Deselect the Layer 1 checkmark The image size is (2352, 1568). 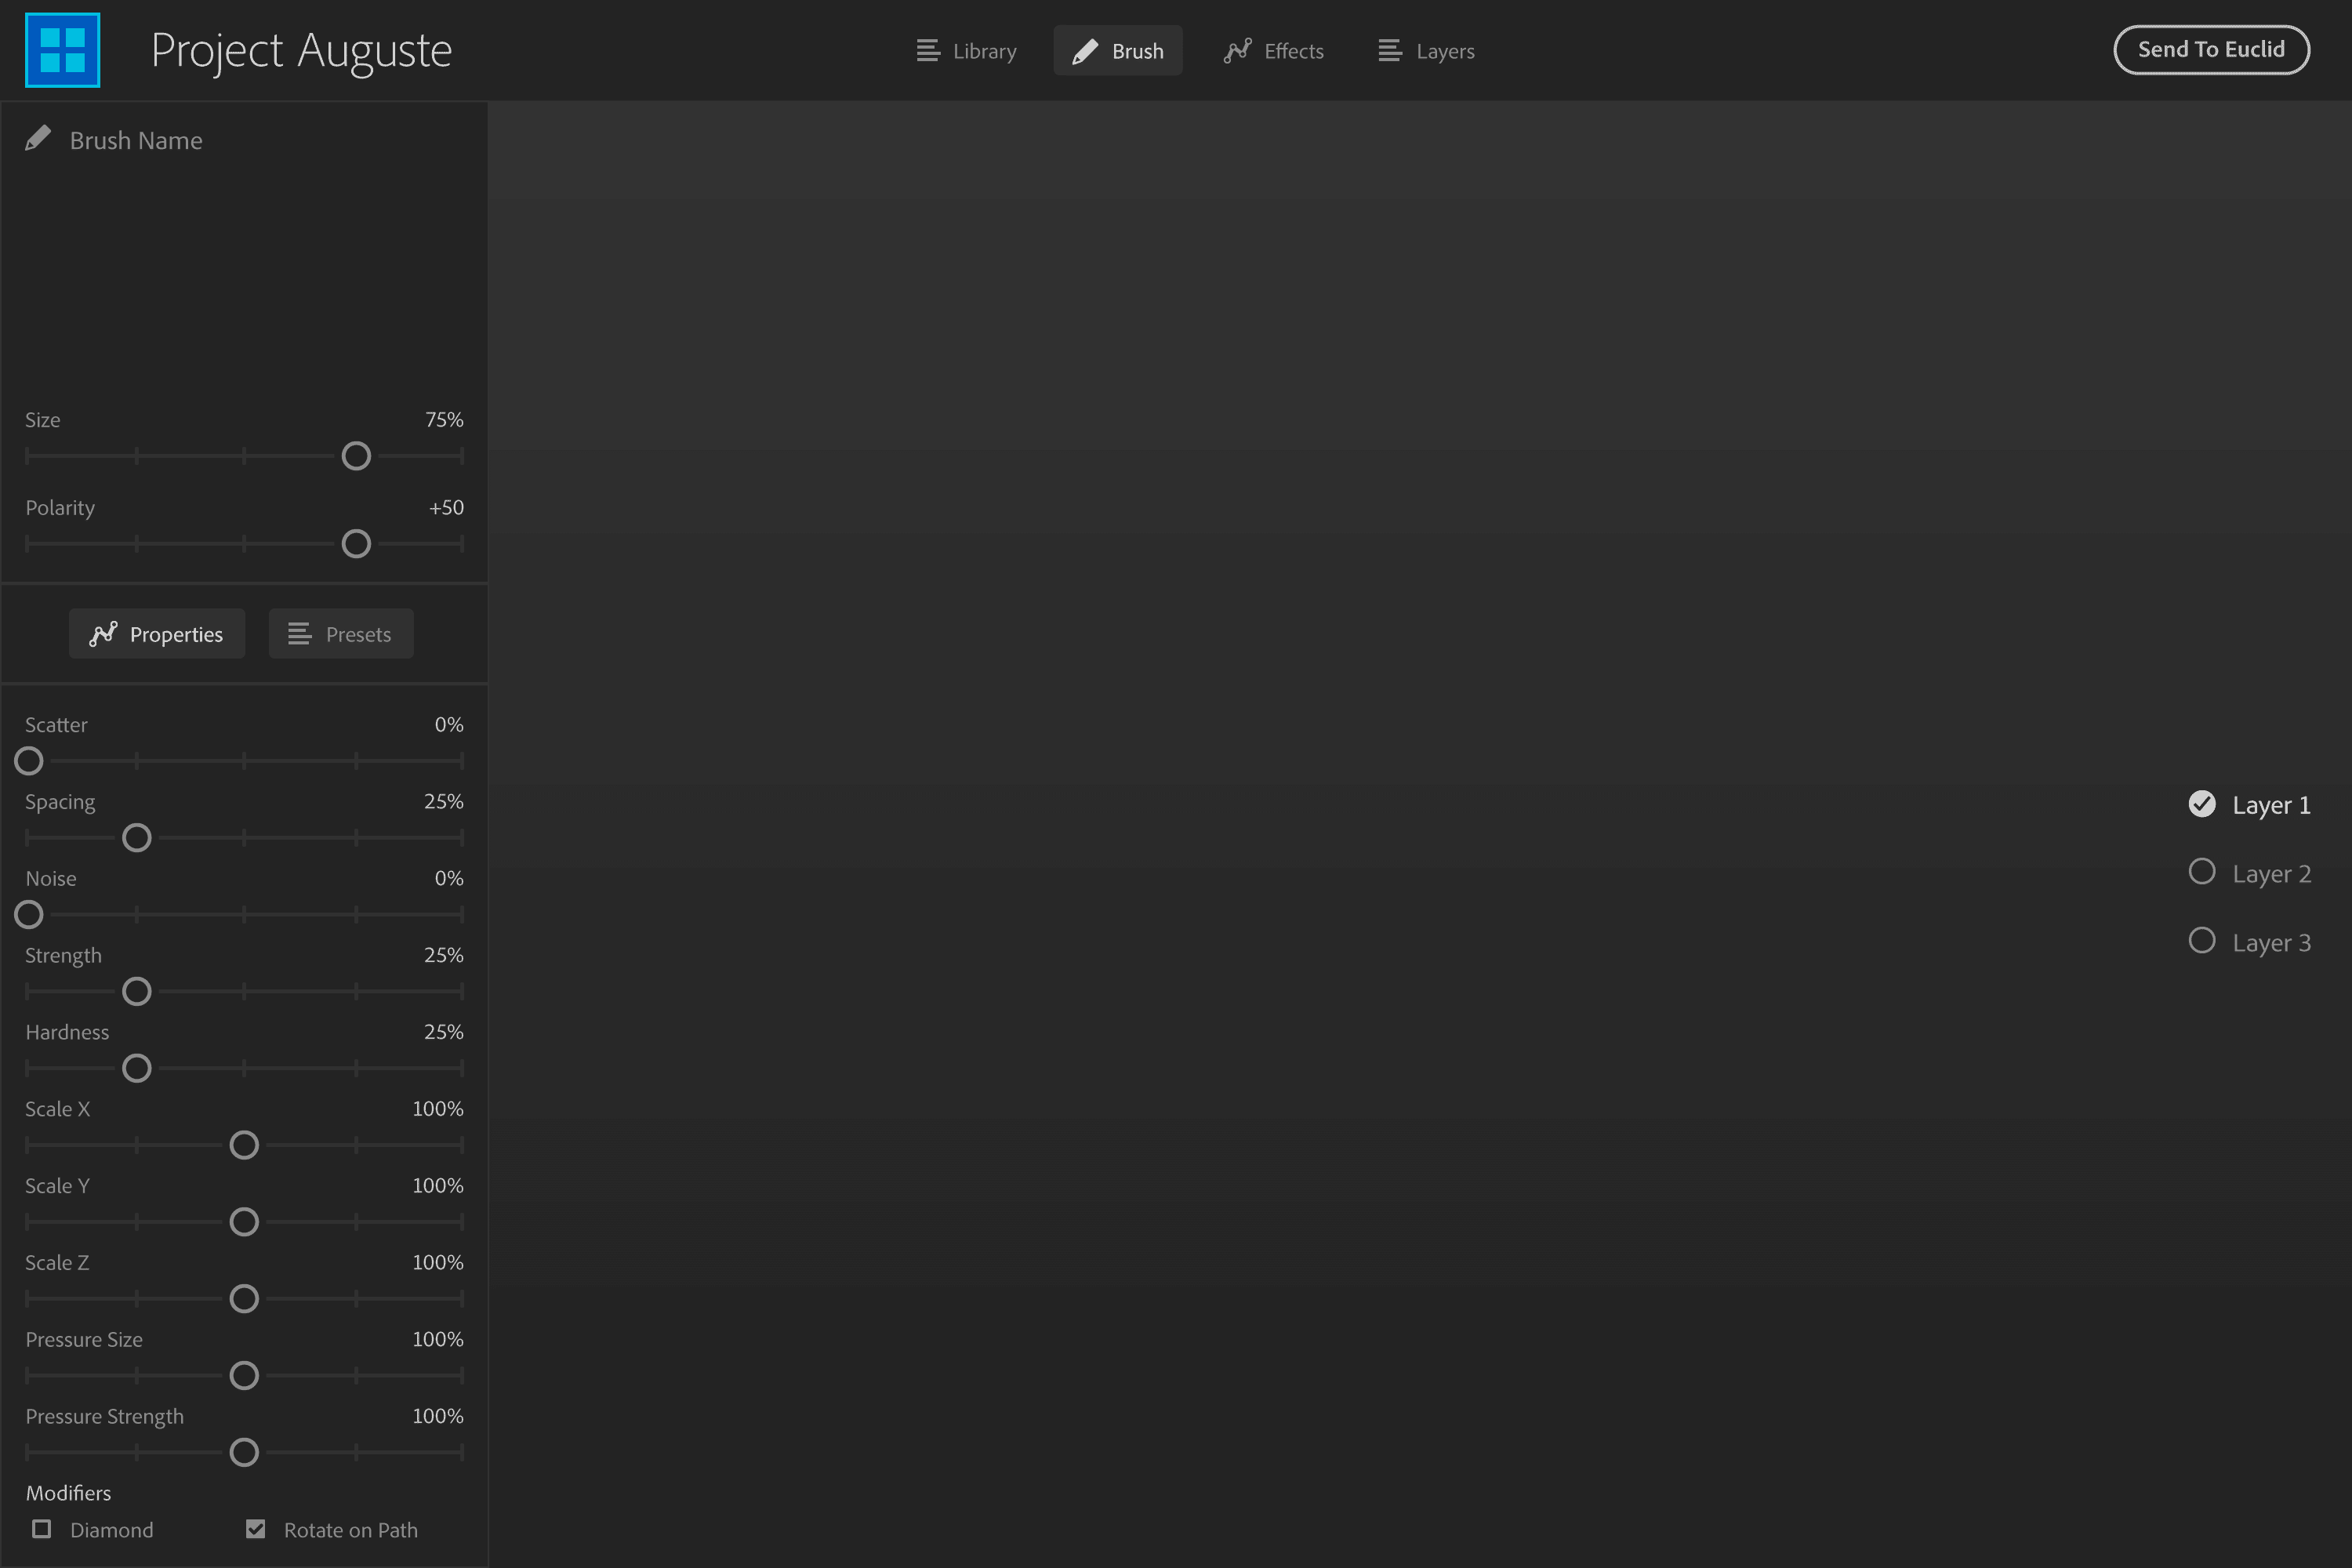pos(2202,803)
